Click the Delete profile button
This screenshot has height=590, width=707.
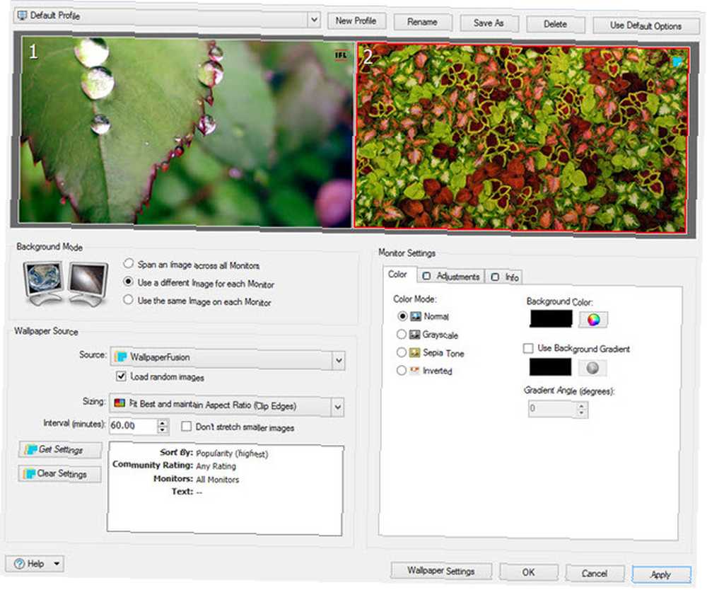click(x=556, y=24)
